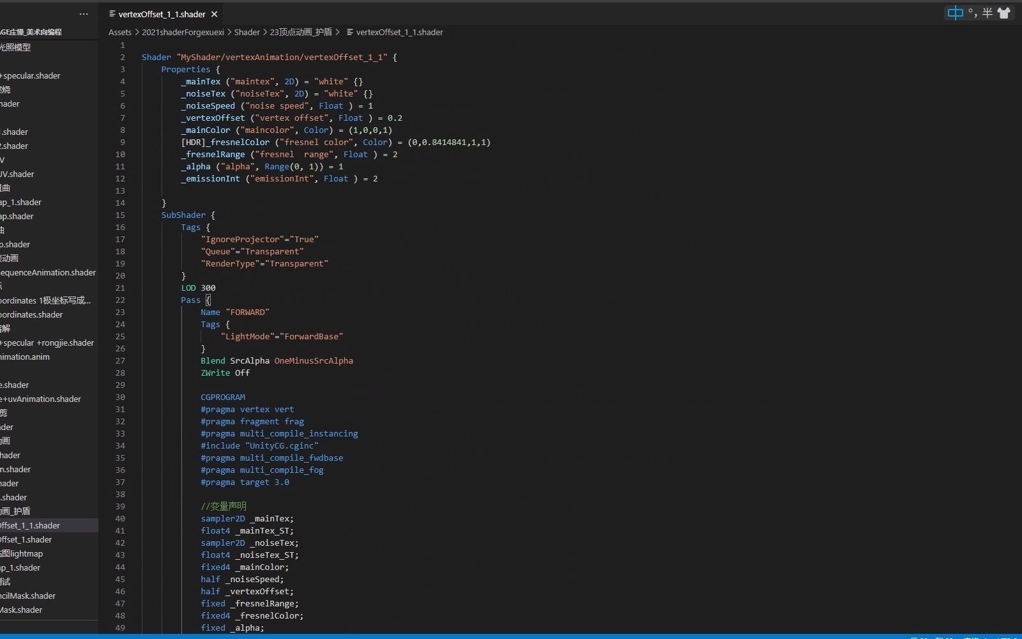Click the "LightMode"="ForwardBase" tag

point(282,336)
